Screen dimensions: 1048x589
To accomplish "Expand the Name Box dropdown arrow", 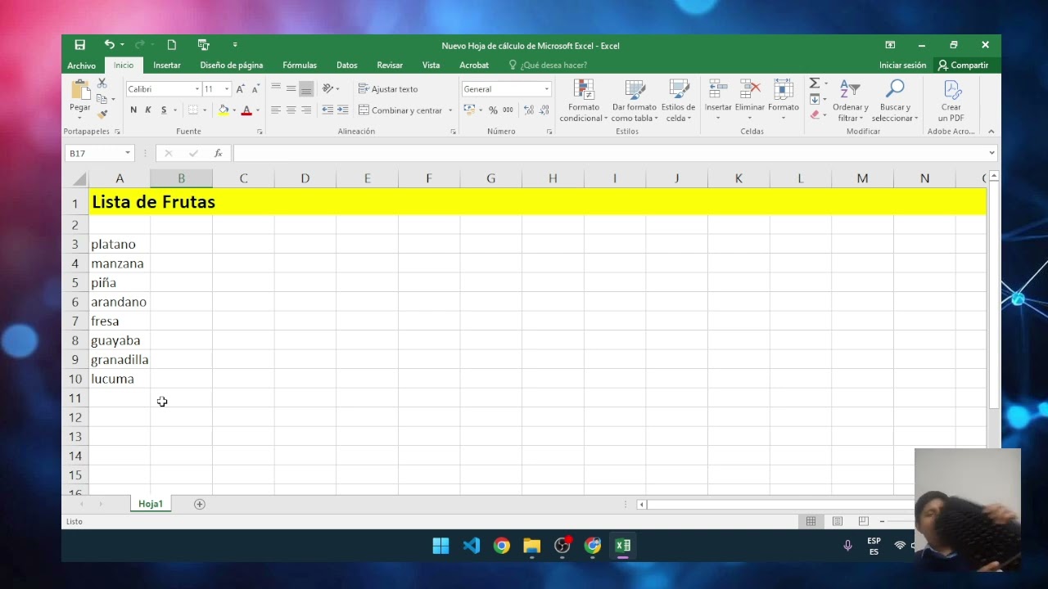I will [127, 153].
